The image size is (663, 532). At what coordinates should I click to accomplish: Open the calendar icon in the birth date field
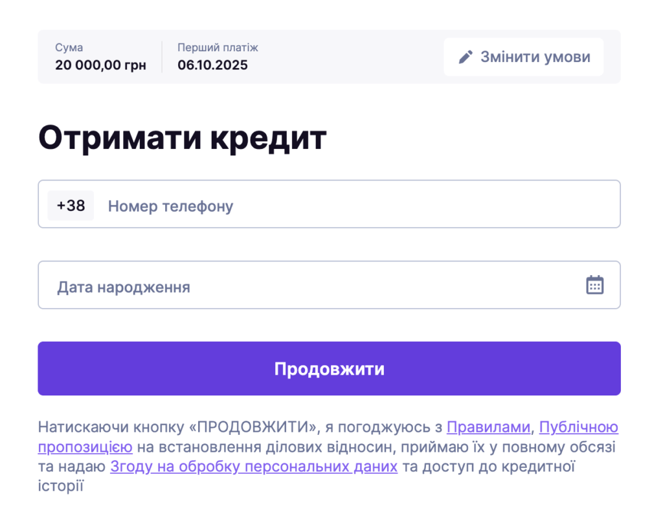[593, 284]
